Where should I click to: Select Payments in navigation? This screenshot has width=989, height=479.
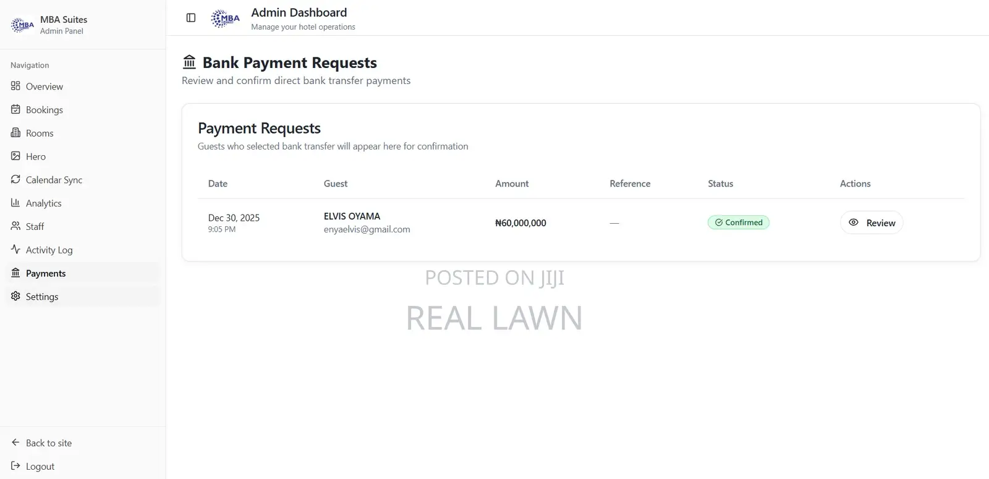tap(83, 273)
